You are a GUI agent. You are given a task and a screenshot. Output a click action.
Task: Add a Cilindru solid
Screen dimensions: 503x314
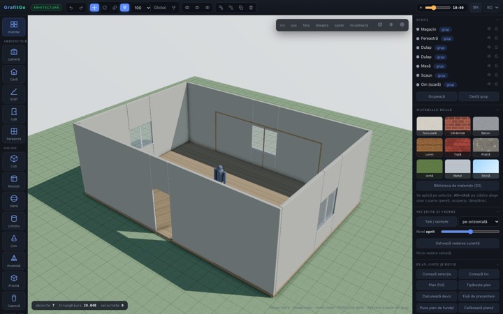14,220
